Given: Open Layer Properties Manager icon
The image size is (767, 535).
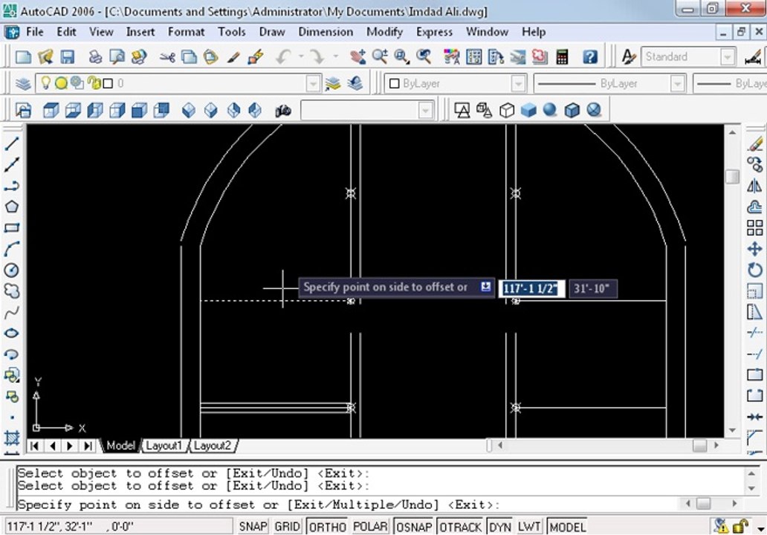Looking at the screenshot, I should click(x=23, y=84).
